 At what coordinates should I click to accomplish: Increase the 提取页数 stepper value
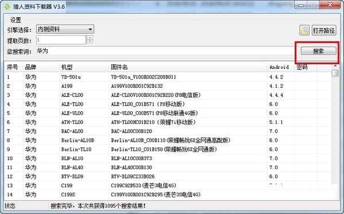point(90,38)
